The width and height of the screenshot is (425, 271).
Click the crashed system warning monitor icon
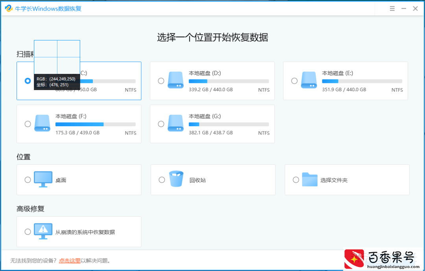(43, 231)
